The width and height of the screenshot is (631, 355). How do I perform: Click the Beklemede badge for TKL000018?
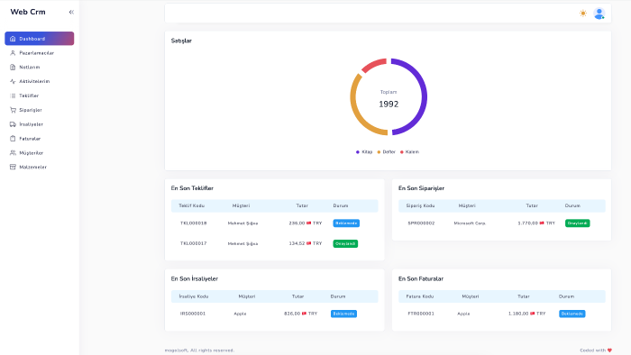346,223
